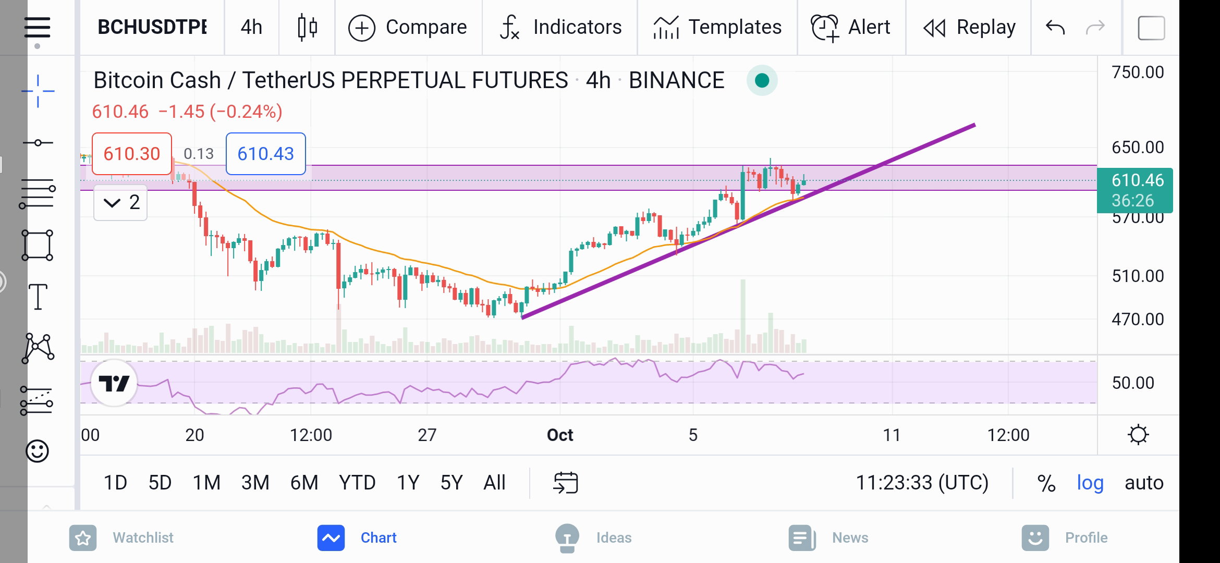
Task: Select the crosshair cursor tool
Action: pos(38,91)
